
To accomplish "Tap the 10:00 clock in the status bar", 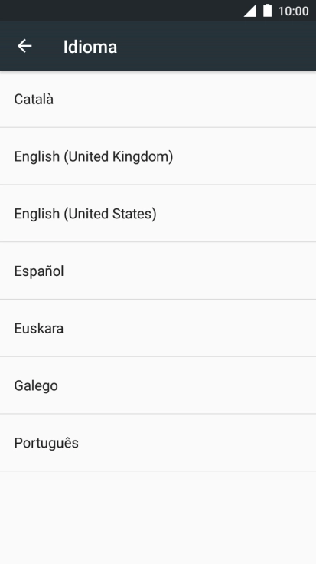I will 293,11.
